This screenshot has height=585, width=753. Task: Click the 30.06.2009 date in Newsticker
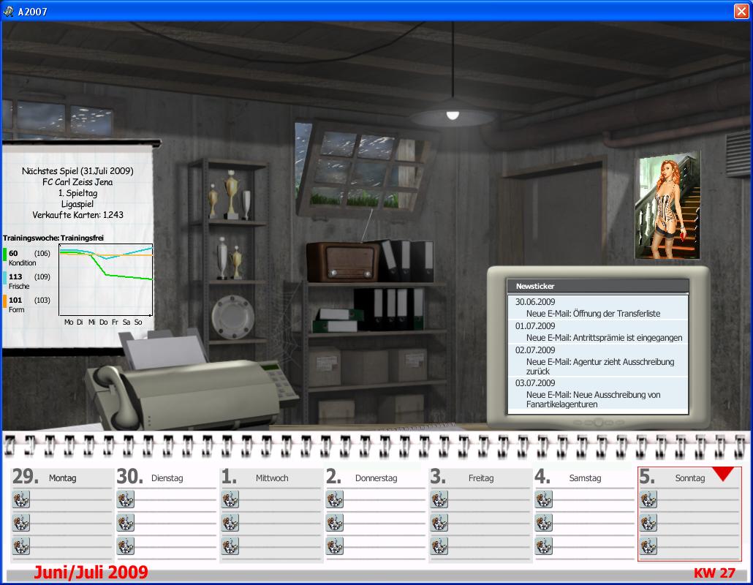click(535, 301)
